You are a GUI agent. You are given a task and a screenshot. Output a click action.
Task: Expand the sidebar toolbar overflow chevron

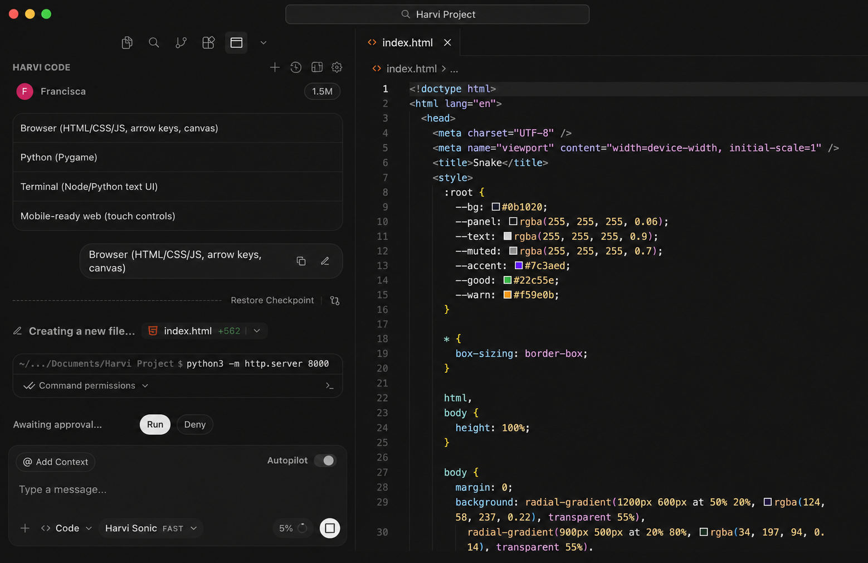click(264, 42)
